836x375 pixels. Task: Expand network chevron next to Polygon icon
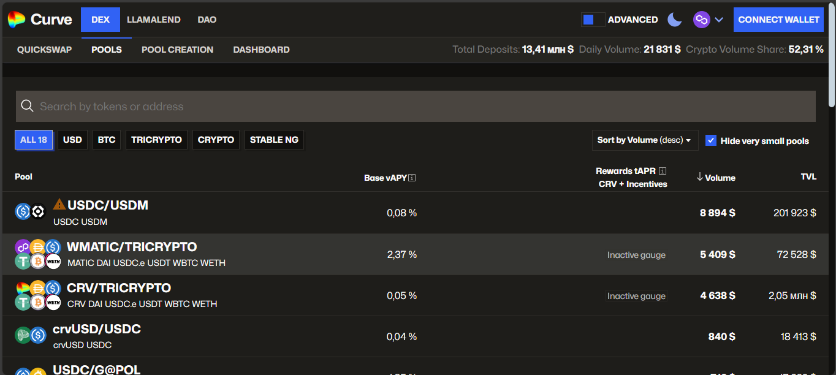pyautogui.click(x=719, y=20)
